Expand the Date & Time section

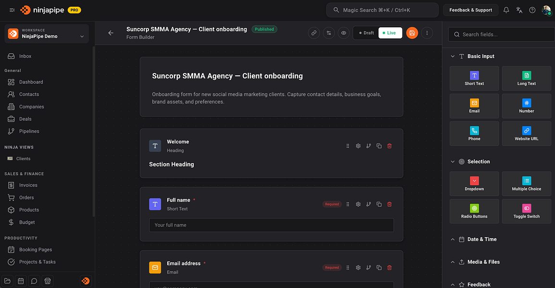(x=452, y=239)
